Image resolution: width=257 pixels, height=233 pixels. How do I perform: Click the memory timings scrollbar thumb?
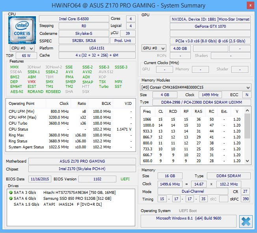tap(247, 126)
